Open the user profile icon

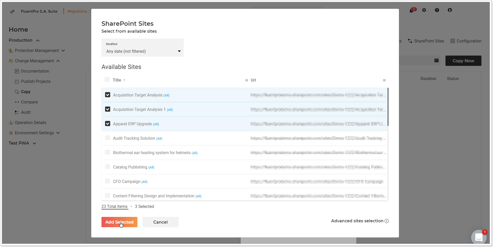450,10
